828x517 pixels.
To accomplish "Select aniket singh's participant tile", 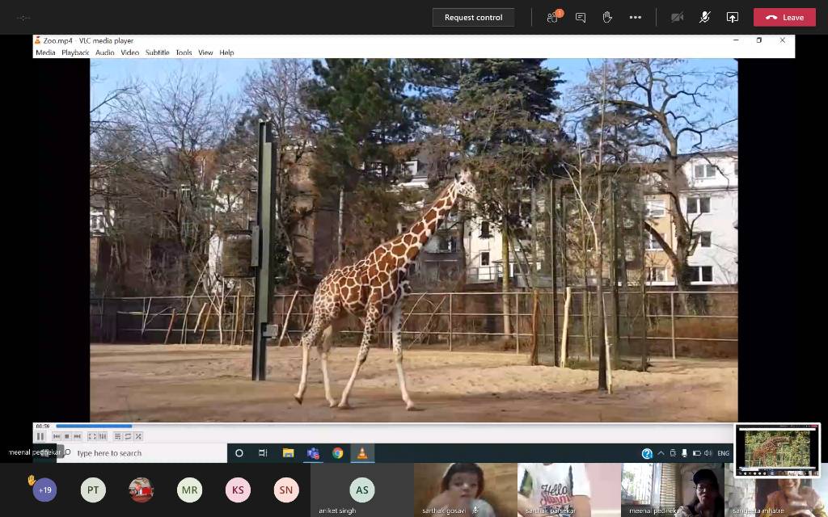I will click(361, 490).
